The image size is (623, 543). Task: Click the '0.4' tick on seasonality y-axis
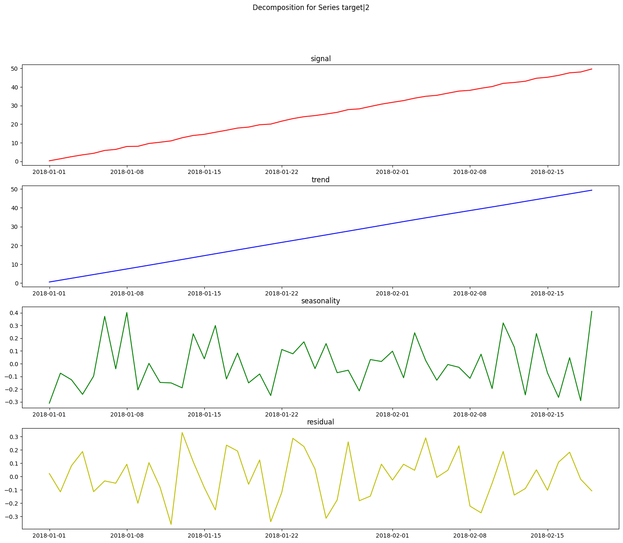pos(15,313)
